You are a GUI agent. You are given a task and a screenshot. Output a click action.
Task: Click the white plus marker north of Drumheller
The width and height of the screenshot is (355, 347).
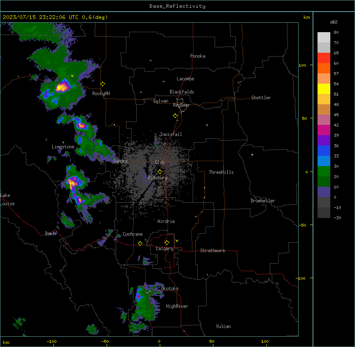coord(252,155)
